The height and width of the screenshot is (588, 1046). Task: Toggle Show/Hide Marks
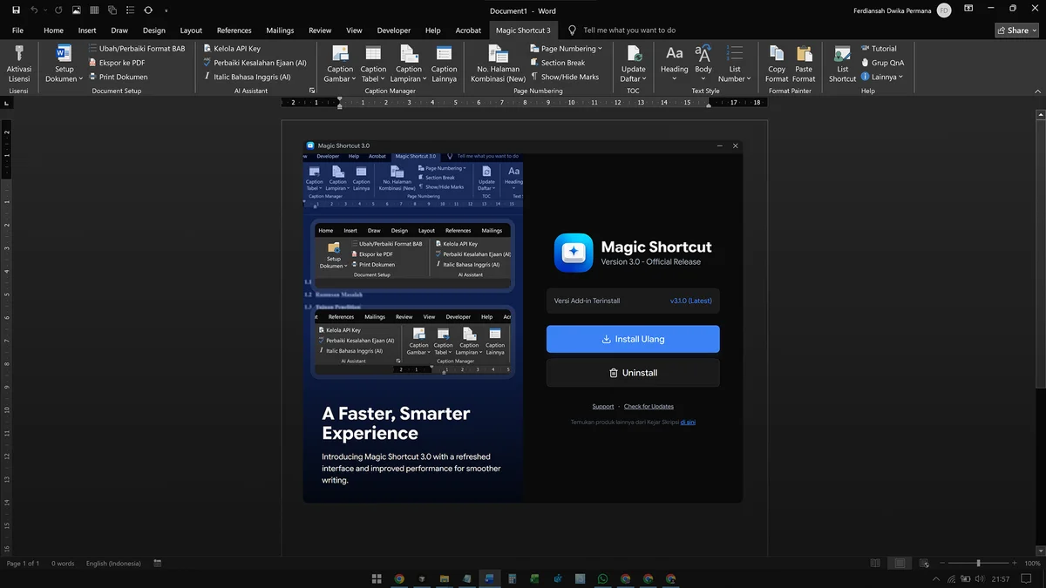pos(564,77)
